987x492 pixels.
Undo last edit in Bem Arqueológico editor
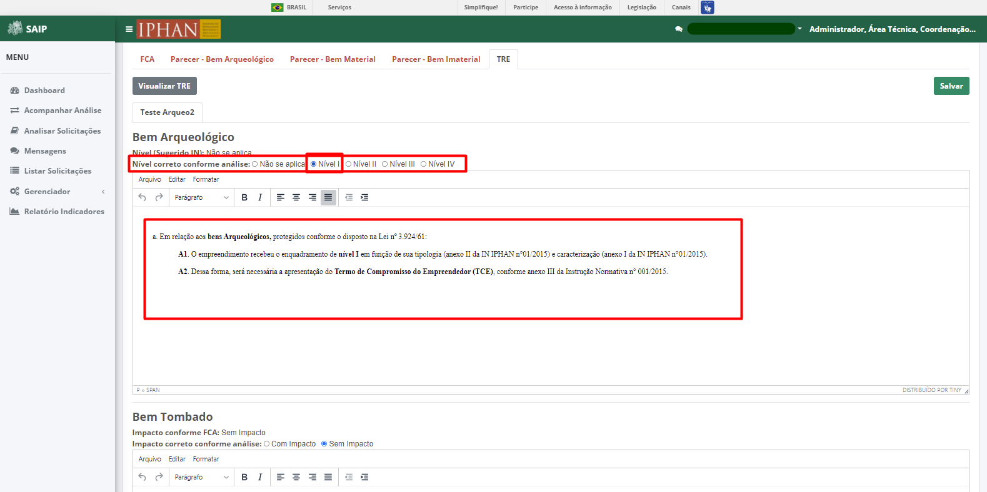tap(143, 197)
